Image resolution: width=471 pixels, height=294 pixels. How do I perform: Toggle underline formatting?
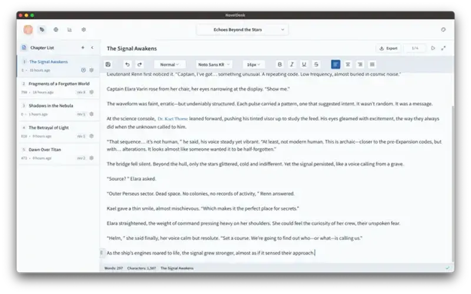304,65
